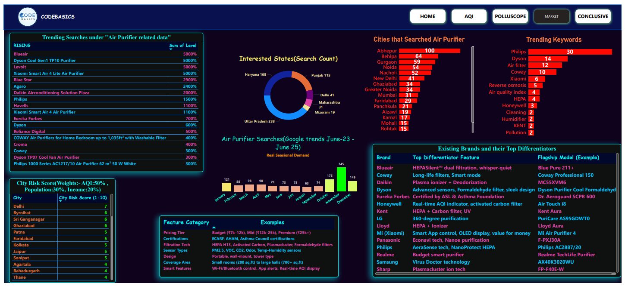The height and width of the screenshot is (286, 625).
Task: Select the Levoit trending search row
Action: (105, 67)
